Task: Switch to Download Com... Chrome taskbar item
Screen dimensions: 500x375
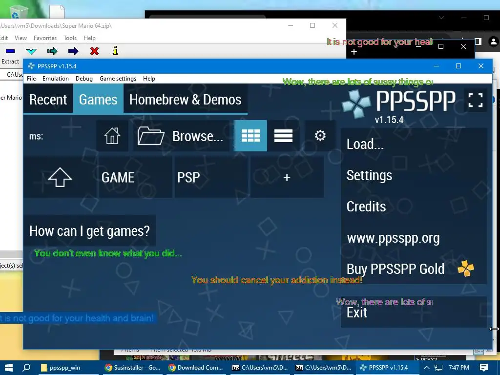Action: 196,368
